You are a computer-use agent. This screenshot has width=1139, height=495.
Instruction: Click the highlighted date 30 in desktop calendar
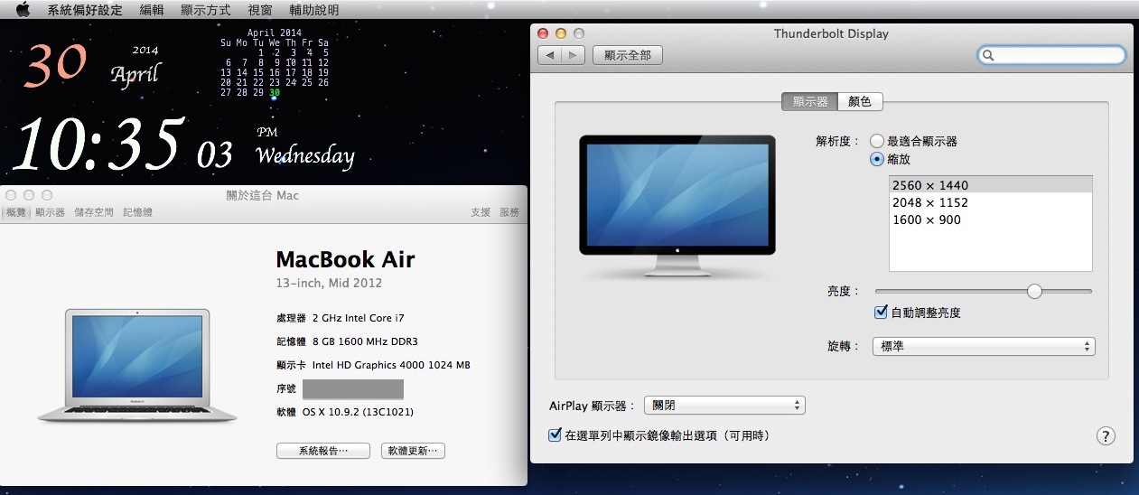pyautogui.click(x=275, y=93)
